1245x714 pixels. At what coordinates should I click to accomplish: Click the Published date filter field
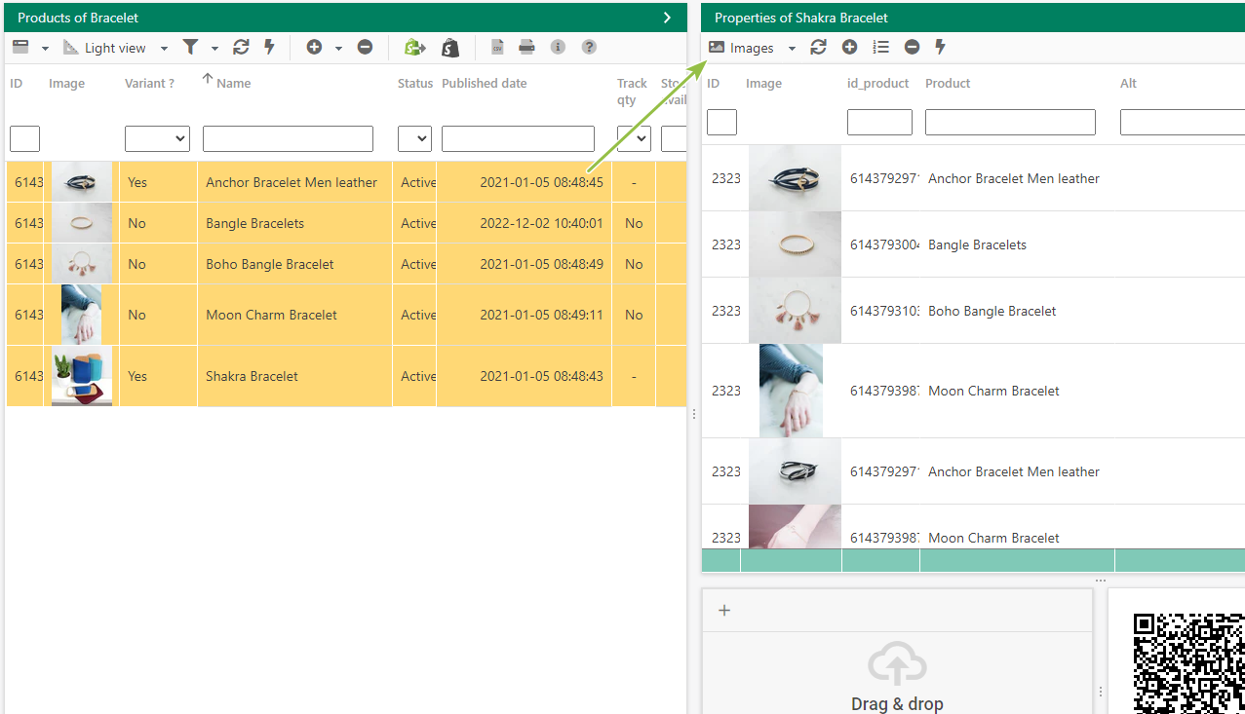click(x=518, y=138)
